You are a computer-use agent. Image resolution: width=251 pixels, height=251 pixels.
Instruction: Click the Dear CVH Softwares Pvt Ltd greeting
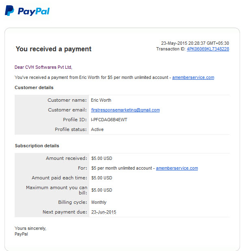(x=43, y=67)
